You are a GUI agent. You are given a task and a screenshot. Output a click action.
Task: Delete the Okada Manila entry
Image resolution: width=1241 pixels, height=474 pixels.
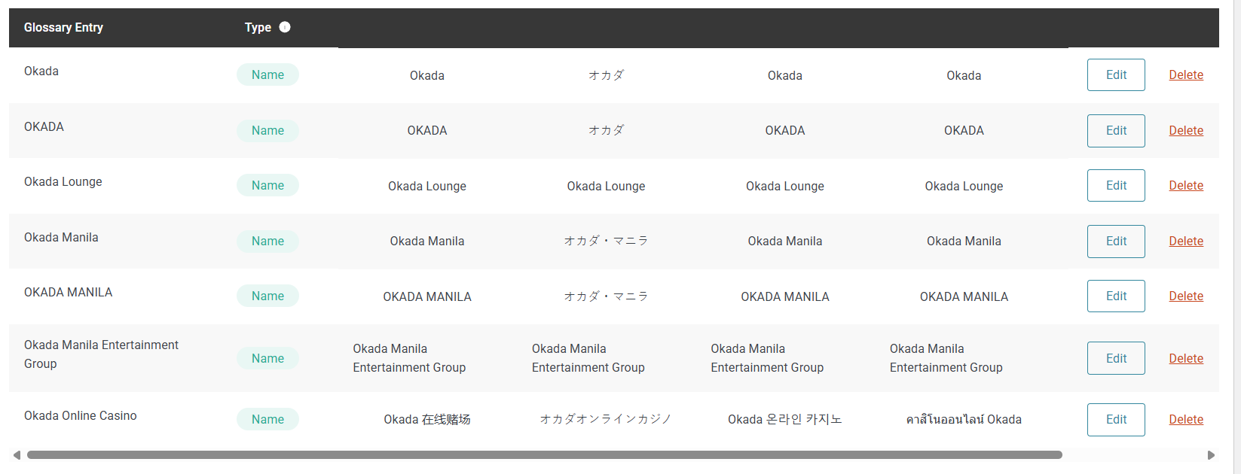tap(1186, 242)
